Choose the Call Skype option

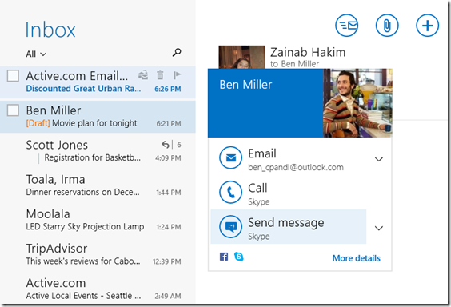click(289, 193)
